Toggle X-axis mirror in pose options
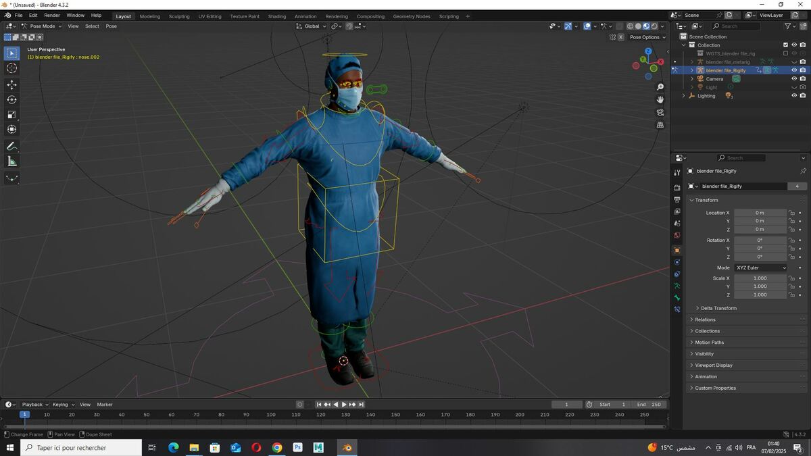The height and width of the screenshot is (456, 811). pos(621,37)
